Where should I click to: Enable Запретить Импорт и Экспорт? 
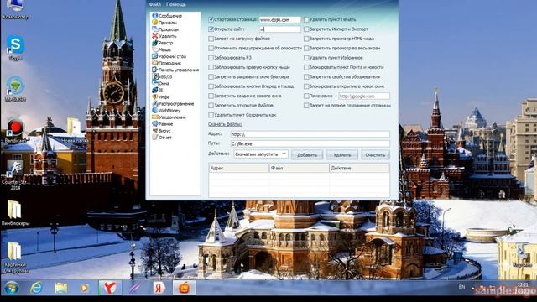306,29
